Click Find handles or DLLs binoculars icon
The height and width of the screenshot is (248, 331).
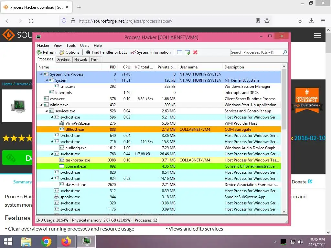[x=88, y=52]
